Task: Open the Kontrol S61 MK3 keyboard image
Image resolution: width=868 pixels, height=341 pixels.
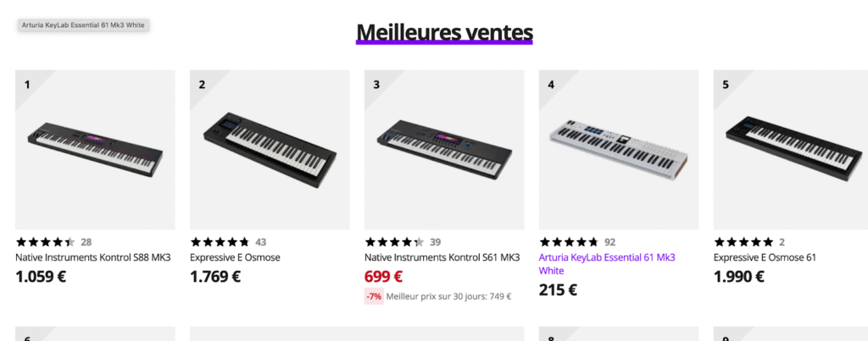Action: [444, 149]
